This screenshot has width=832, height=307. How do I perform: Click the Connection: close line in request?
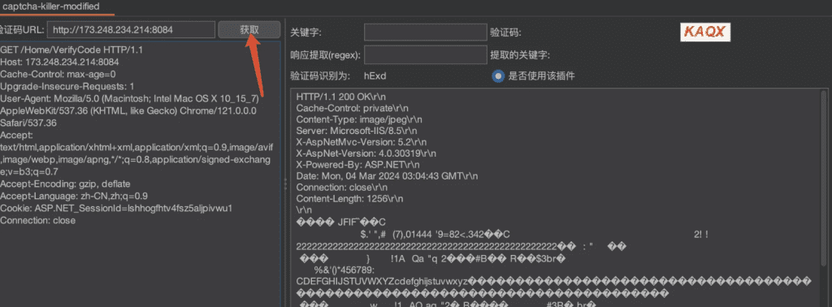(37, 220)
